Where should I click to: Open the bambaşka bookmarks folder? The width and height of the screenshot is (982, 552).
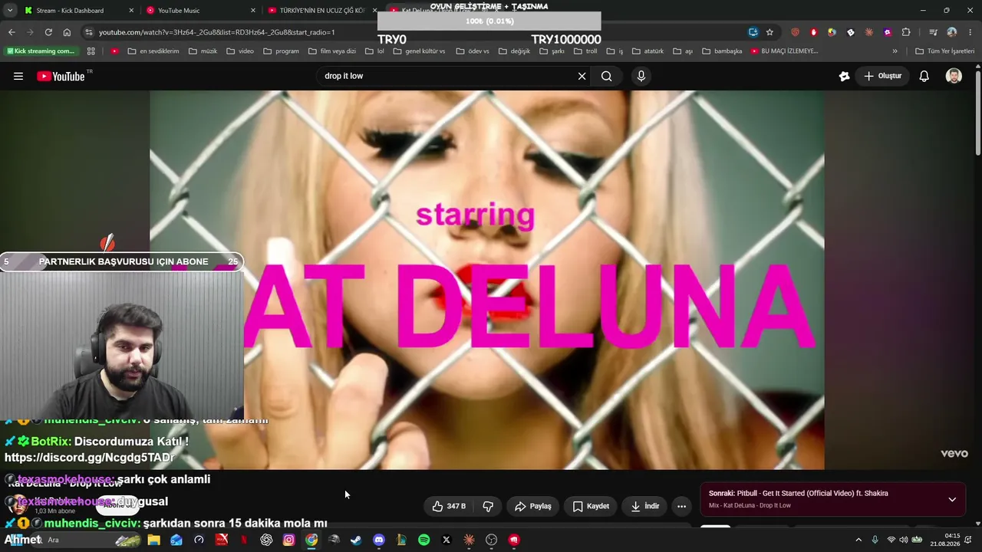click(721, 51)
